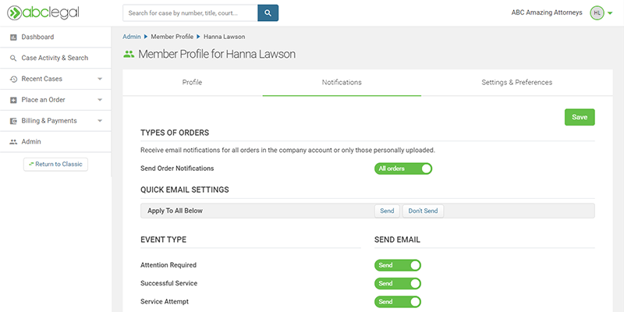Turn off Successful Service email toggle
Screen dimensions: 624x312
(397, 284)
